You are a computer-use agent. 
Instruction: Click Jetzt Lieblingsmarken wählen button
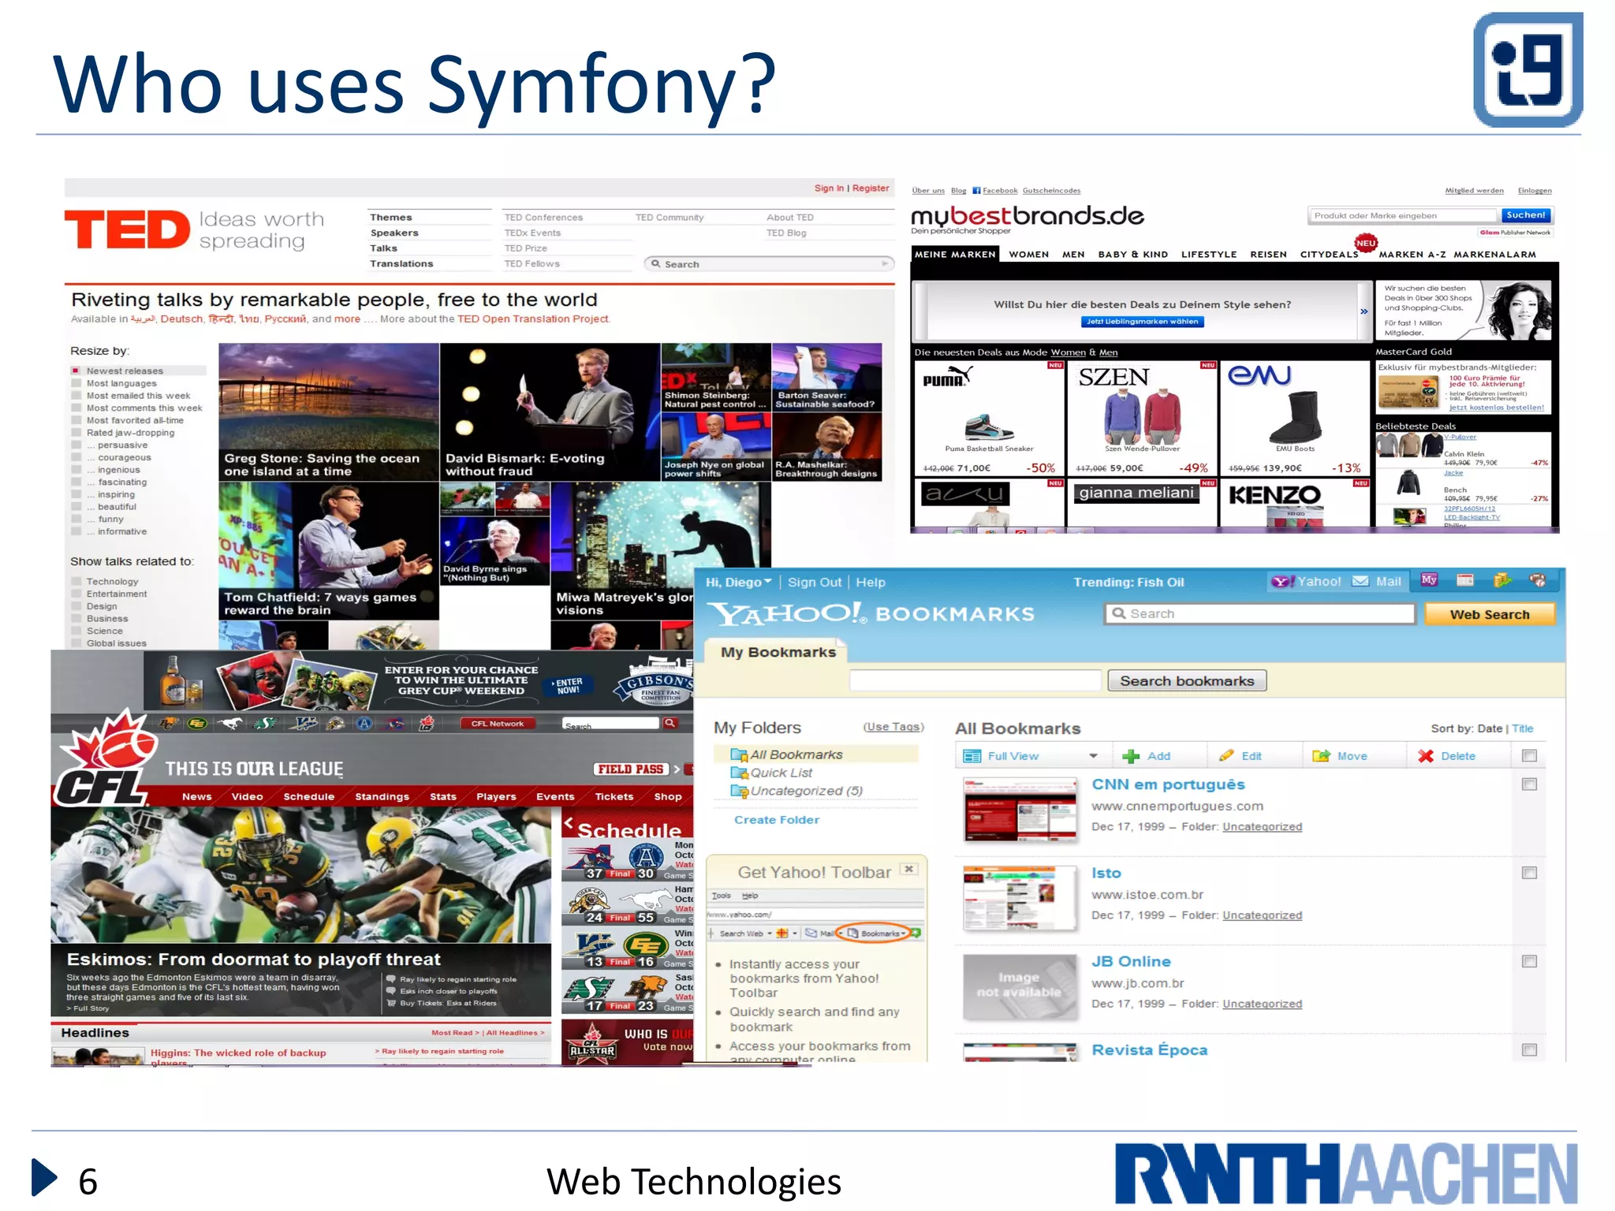1142,322
